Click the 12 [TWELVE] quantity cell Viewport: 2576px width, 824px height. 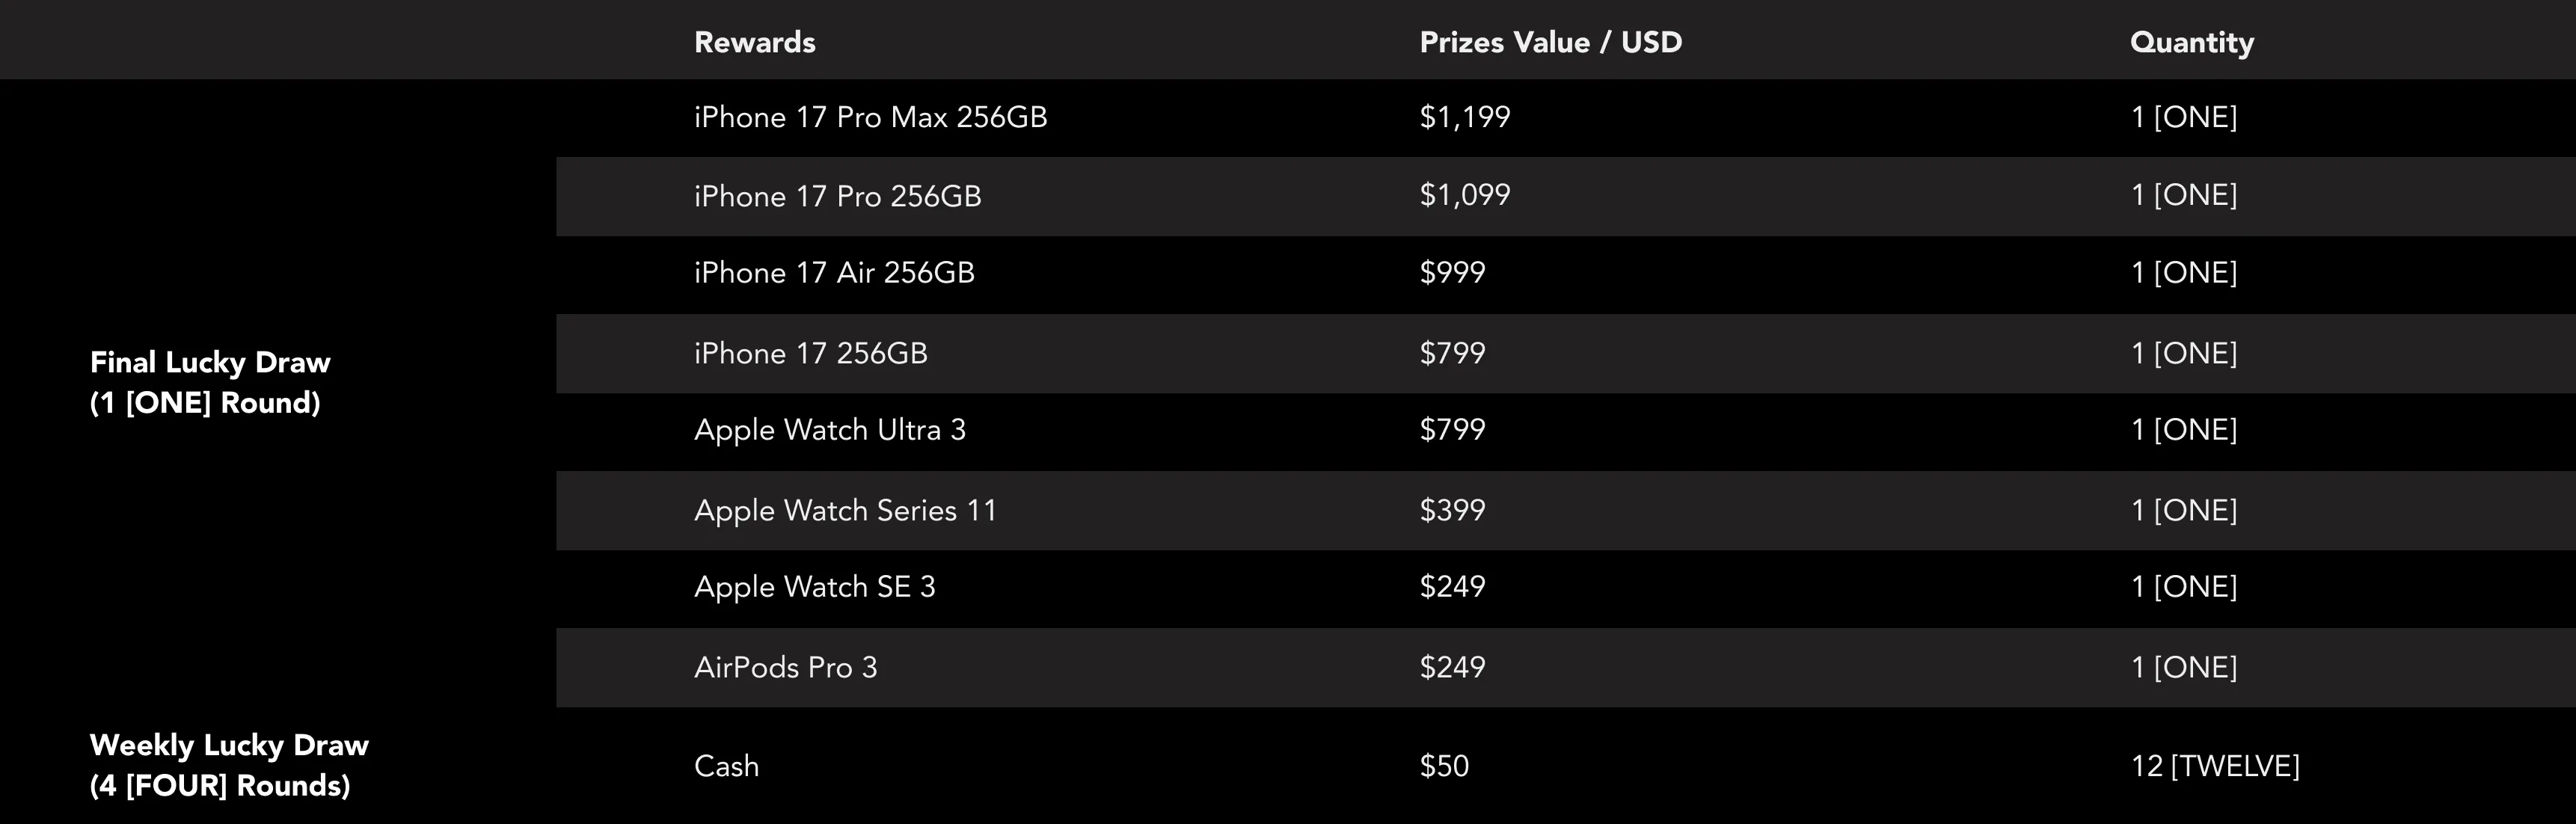[x=2214, y=766]
